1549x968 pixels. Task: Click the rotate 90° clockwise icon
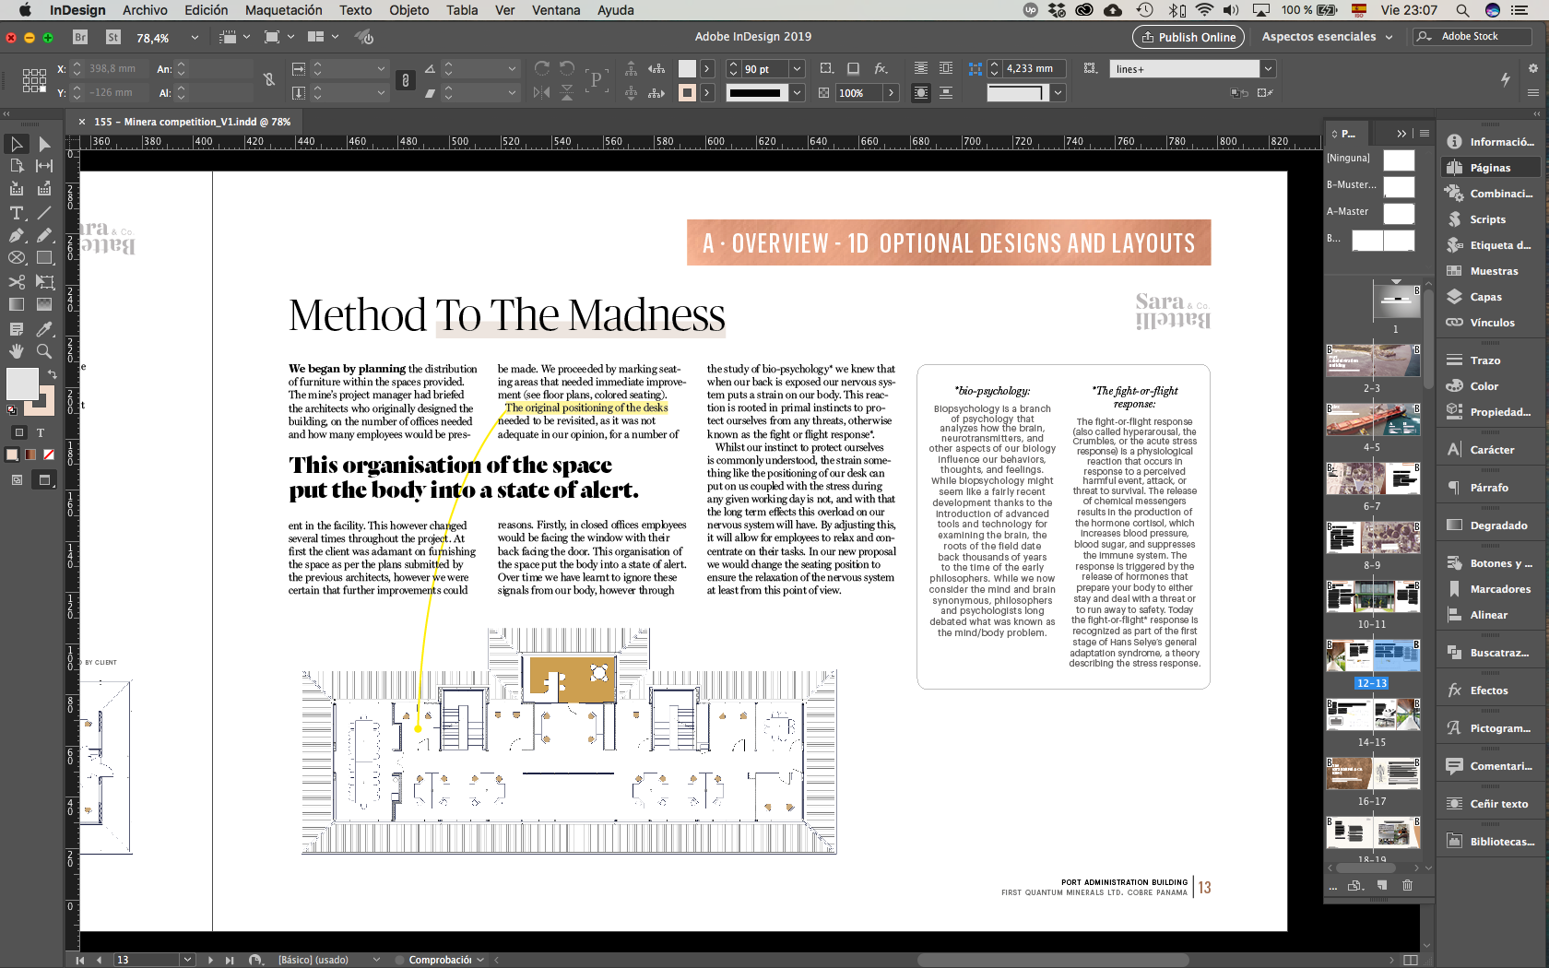pyautogui.click(x=542, y=69)
